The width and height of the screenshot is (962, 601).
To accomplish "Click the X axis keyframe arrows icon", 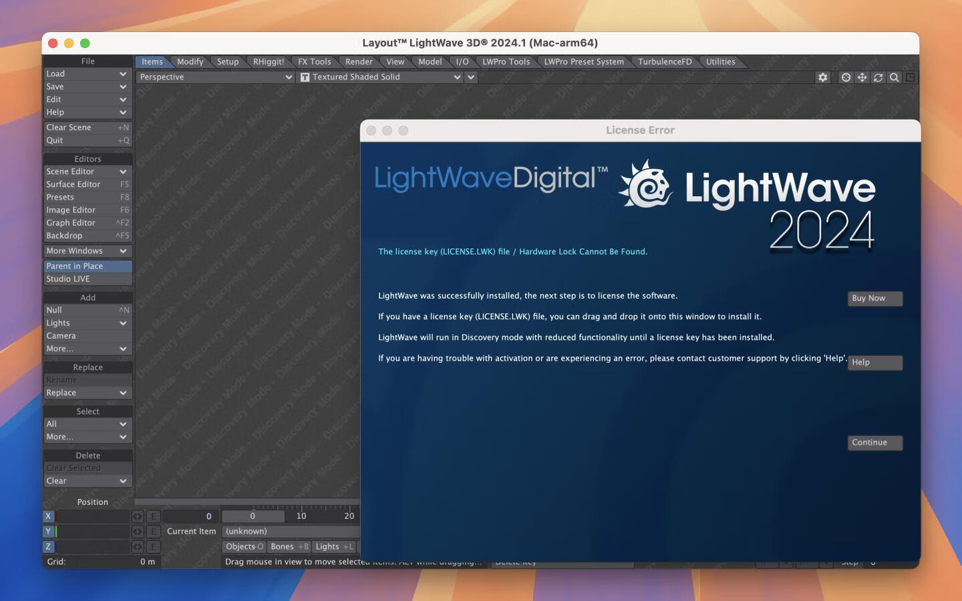I will click(x=137, y=516).
